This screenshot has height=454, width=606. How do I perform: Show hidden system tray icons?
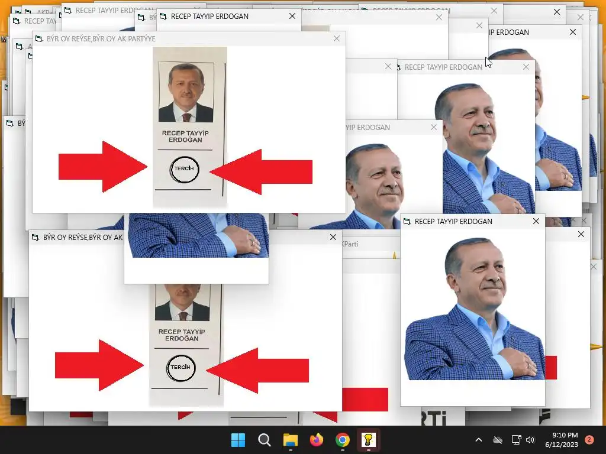(x=478, y=440)
